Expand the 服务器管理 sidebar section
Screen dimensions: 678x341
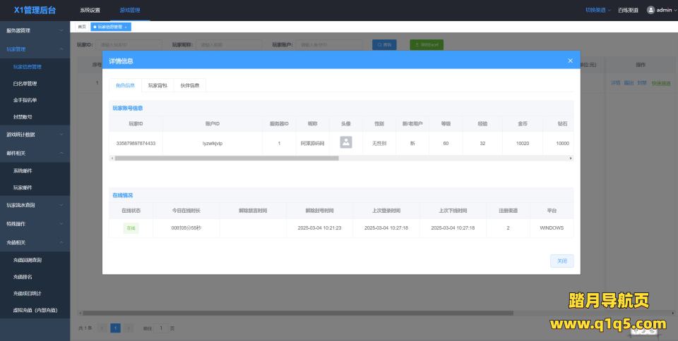point(35,31)
